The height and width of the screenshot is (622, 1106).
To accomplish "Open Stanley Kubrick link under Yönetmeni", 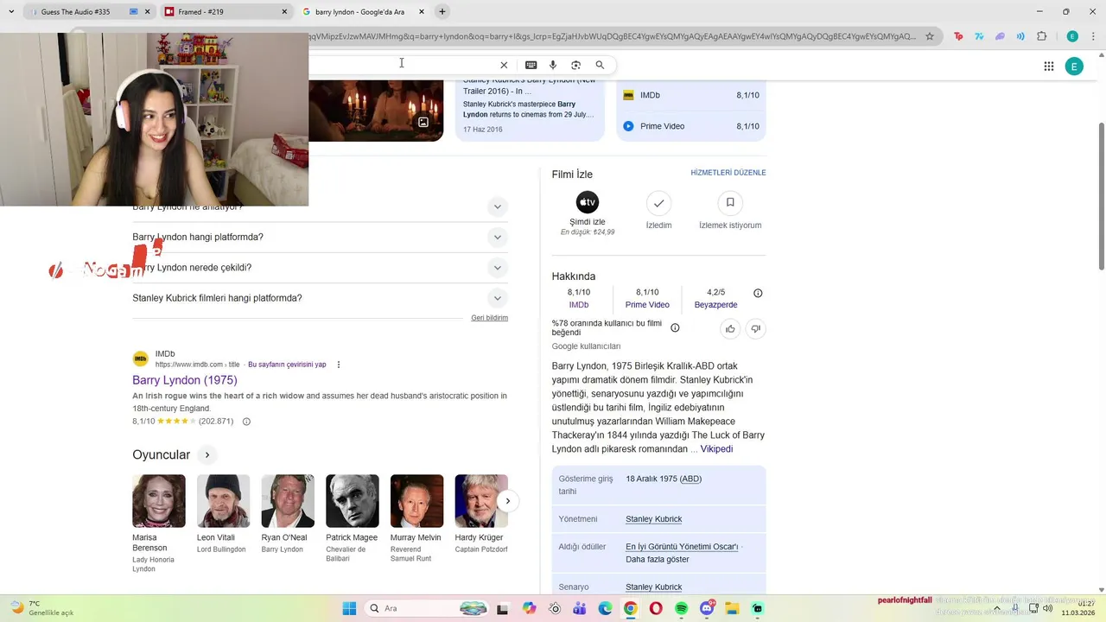I will (x=654, y=519).
